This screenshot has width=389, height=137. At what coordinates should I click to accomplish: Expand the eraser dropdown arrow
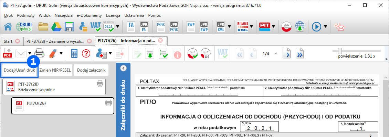(61, 53)
